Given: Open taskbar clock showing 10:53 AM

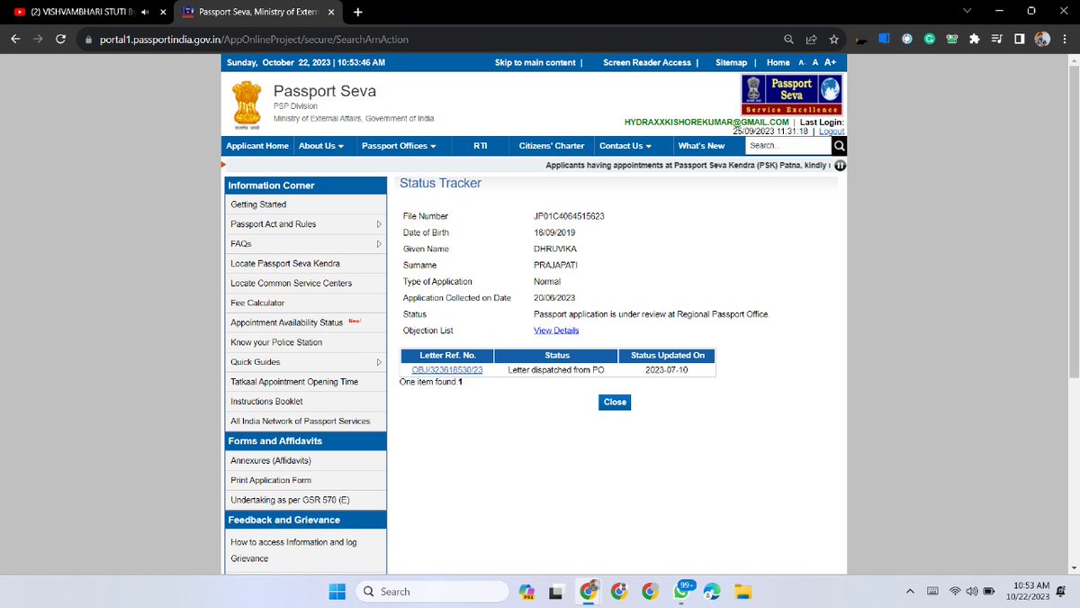Looking at the screenshot, I should pos(1029,592).
